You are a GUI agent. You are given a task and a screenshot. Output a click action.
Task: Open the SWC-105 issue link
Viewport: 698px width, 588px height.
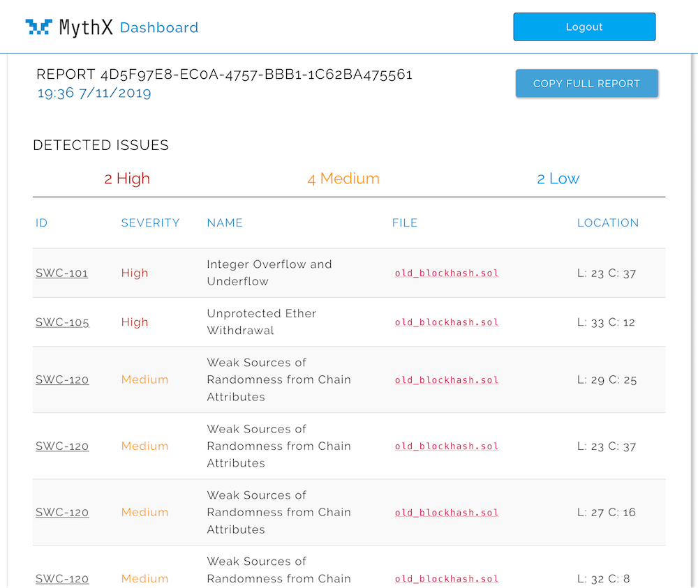[x=62, y=322]
